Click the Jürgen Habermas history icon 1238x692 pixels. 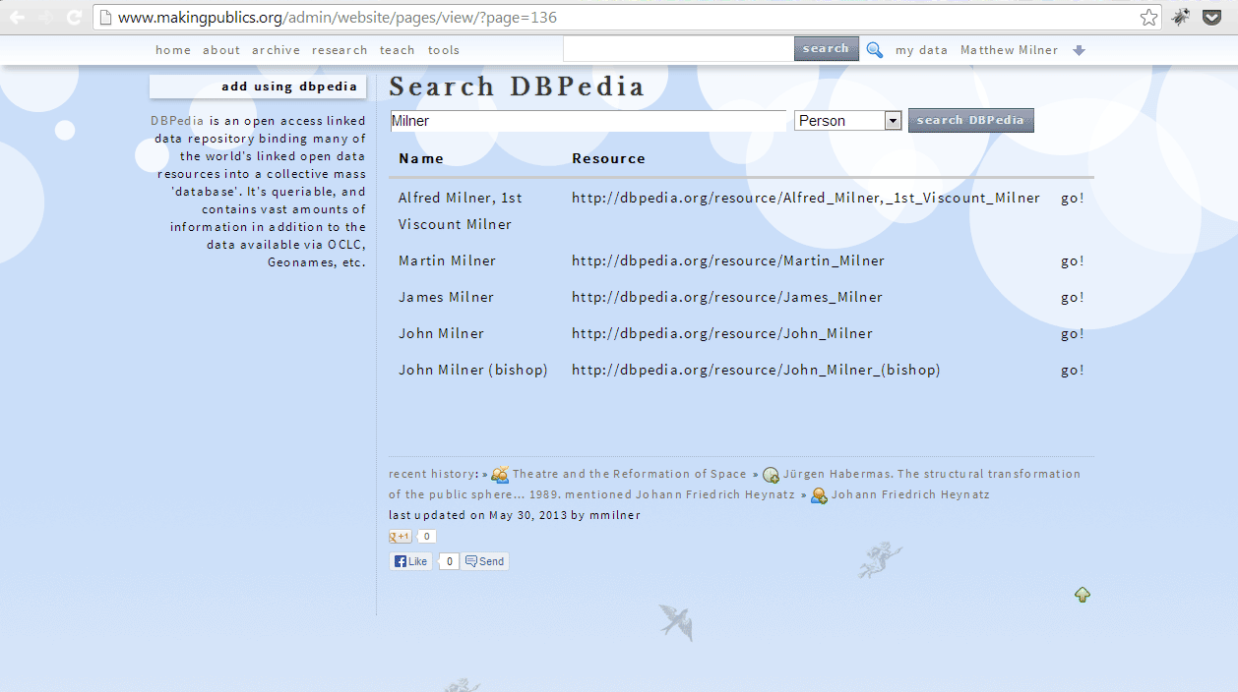click(x=771, y=475)
